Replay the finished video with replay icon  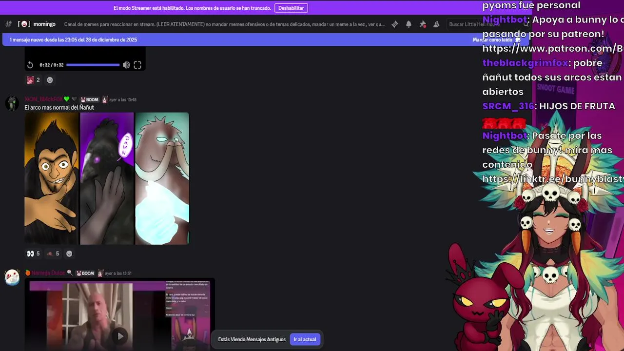[x=30, y=65]
